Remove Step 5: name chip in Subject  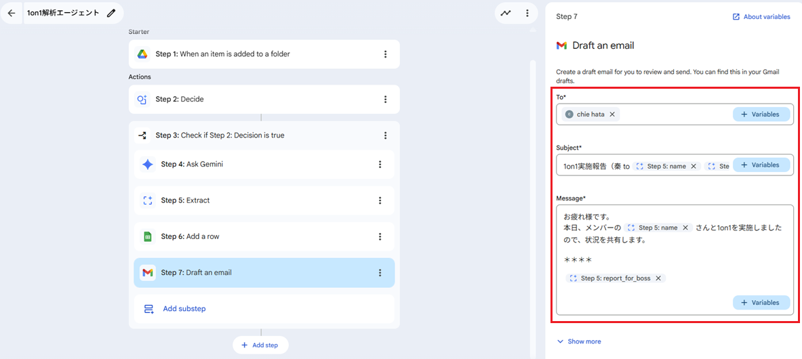[x=694, y=166]
